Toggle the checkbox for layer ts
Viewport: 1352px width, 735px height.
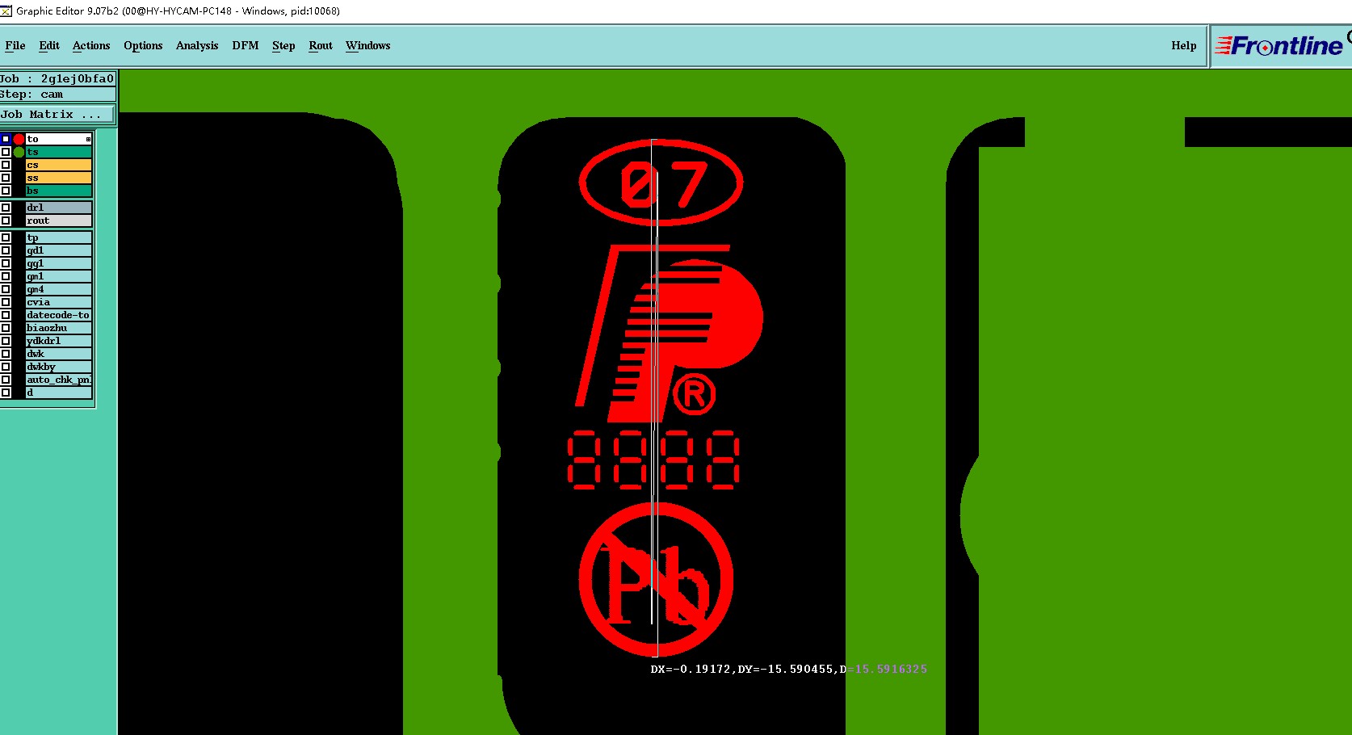[x=6, y=152]
